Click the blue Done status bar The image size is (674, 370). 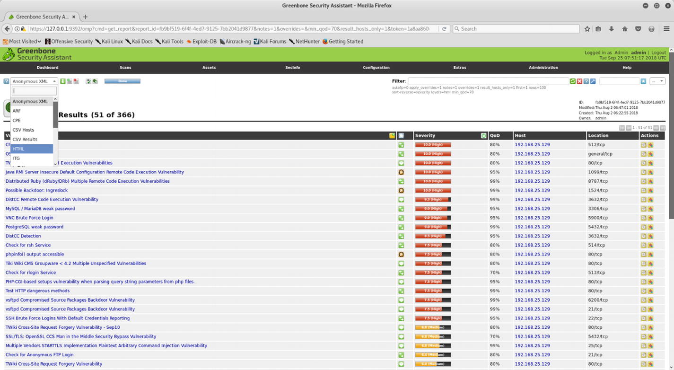click(122, 81)
